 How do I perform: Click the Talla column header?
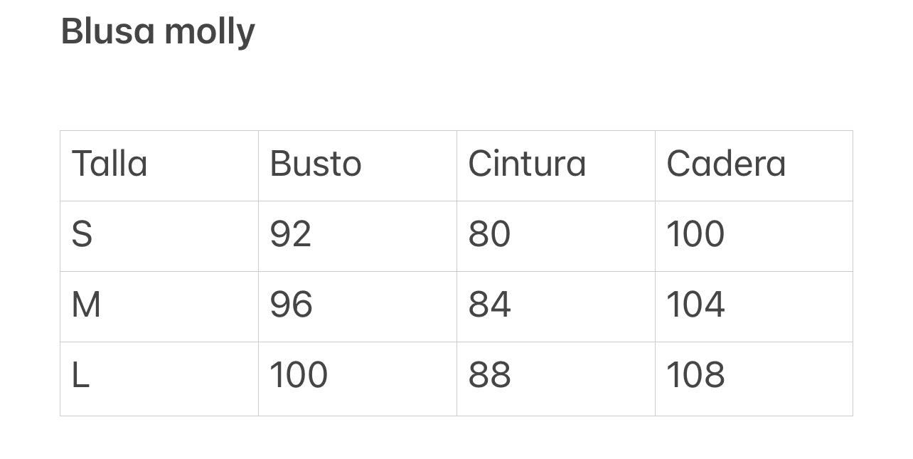tap(110, 164)
